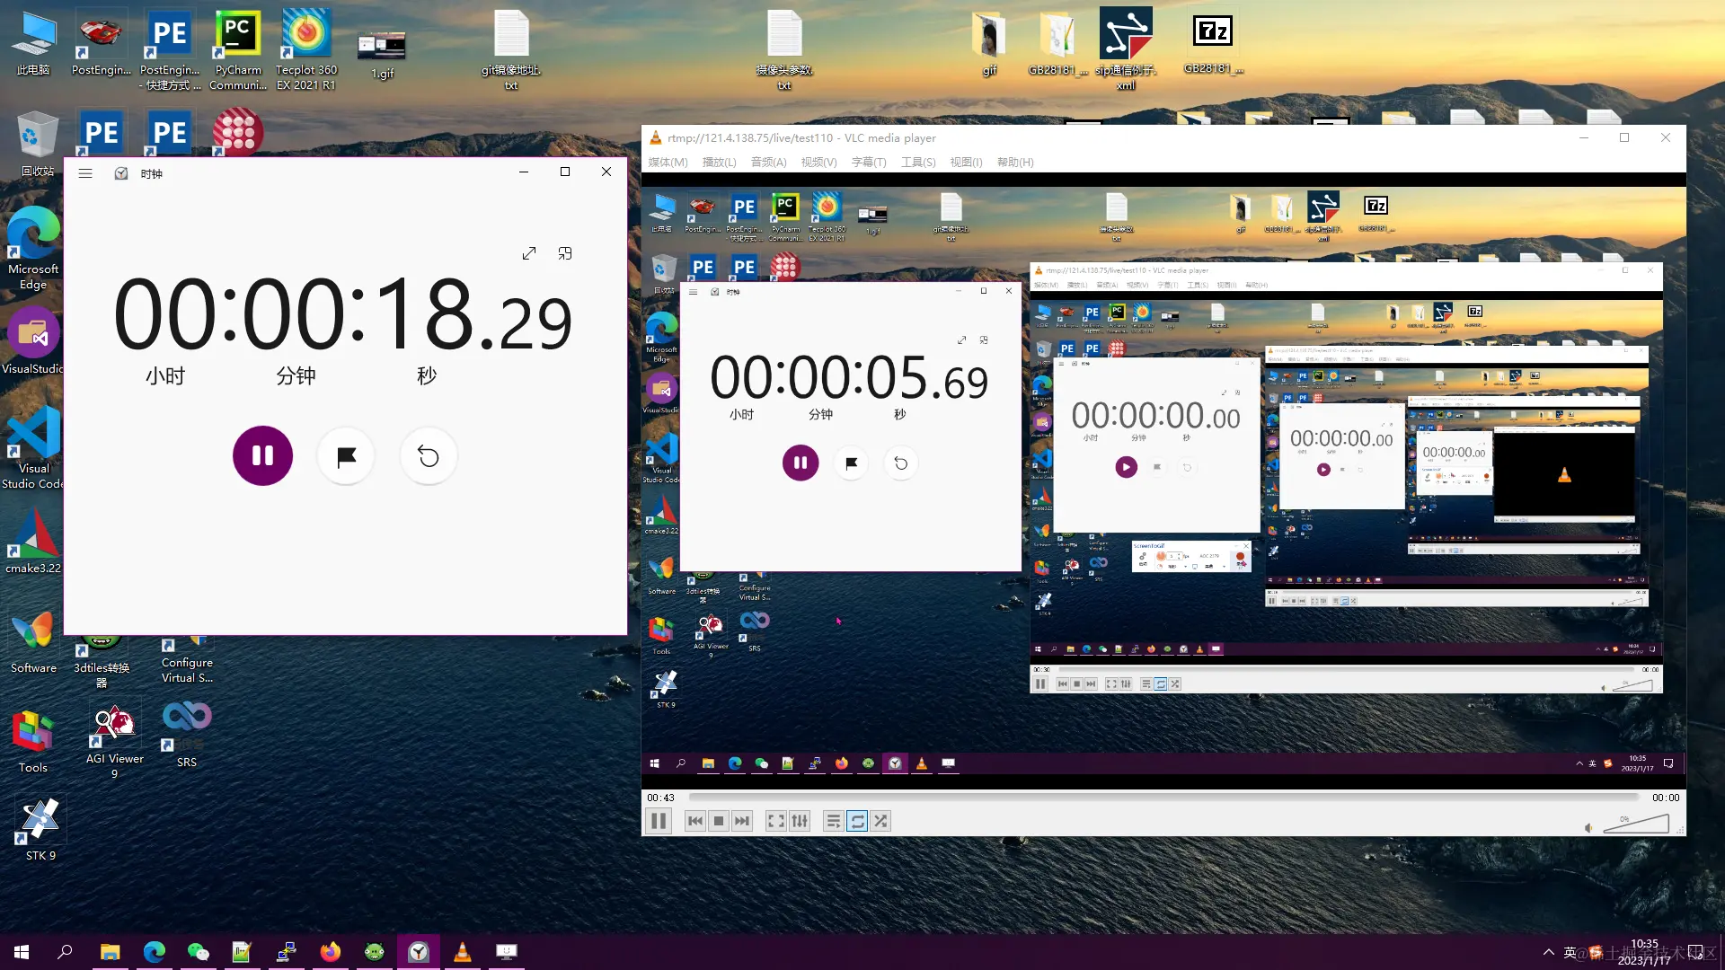This screenshot has width=1725, height=970.
Task: Toggle VLC fullscreen mode
Action: coord(775,821)
